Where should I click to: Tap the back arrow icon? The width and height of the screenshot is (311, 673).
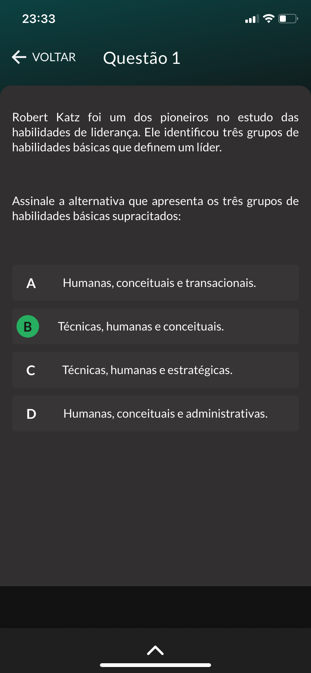pos(19,57)
